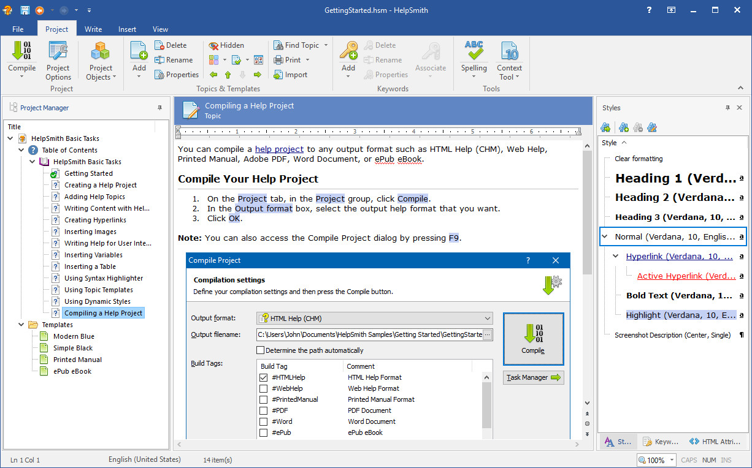
Task: Check the #ePub build tag
Action: click(263, 432)
